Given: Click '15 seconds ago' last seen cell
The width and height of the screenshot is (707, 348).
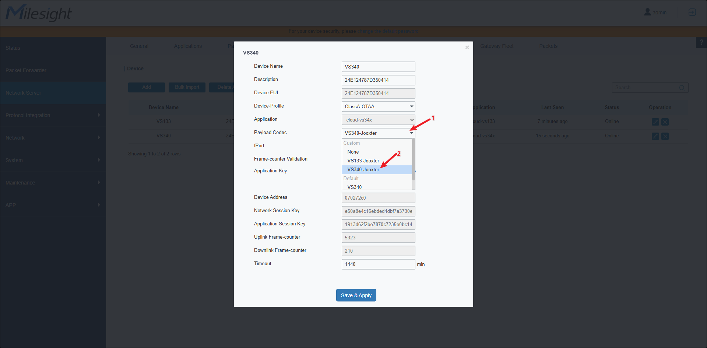Looking at the screenshot, I should tap(552, 136).
